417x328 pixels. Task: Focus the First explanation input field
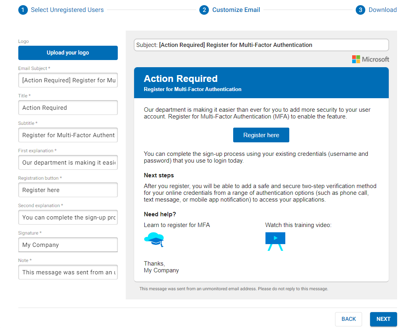click(x=68, y=162)
